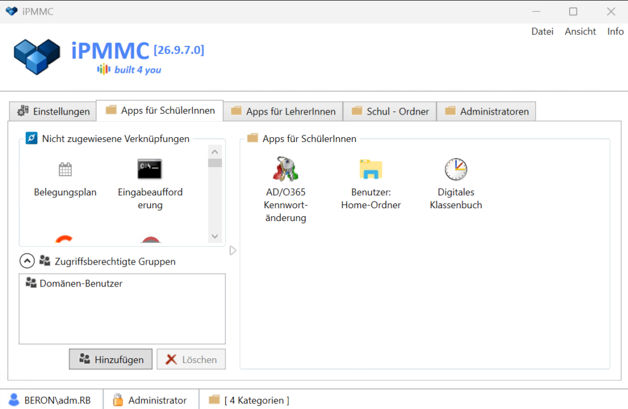This screenshot has height=409, width=628.
Task: Select AD/O365 Kennwortänderung keys icon
Action: tap(286, 169)
